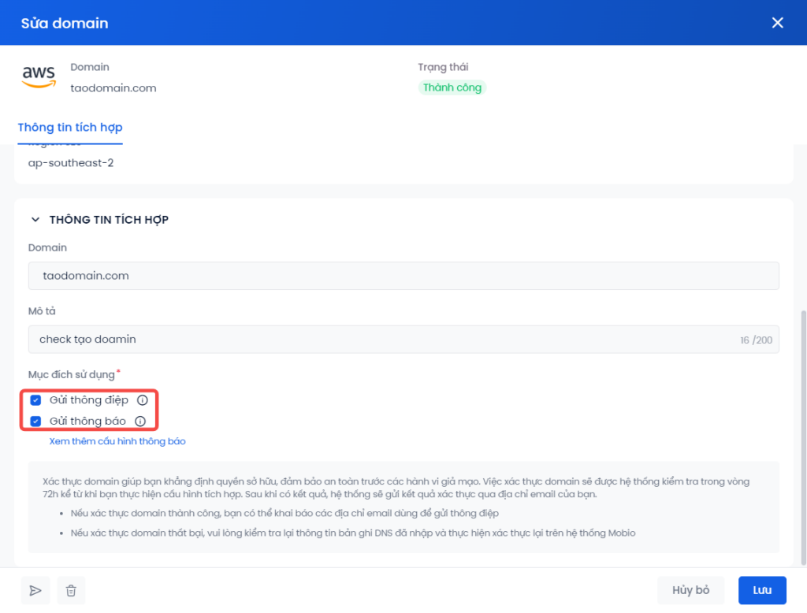The height and width of the screenshot is (613, 807).
Task: Click the Trạng thái label
Action: point(443,67)
